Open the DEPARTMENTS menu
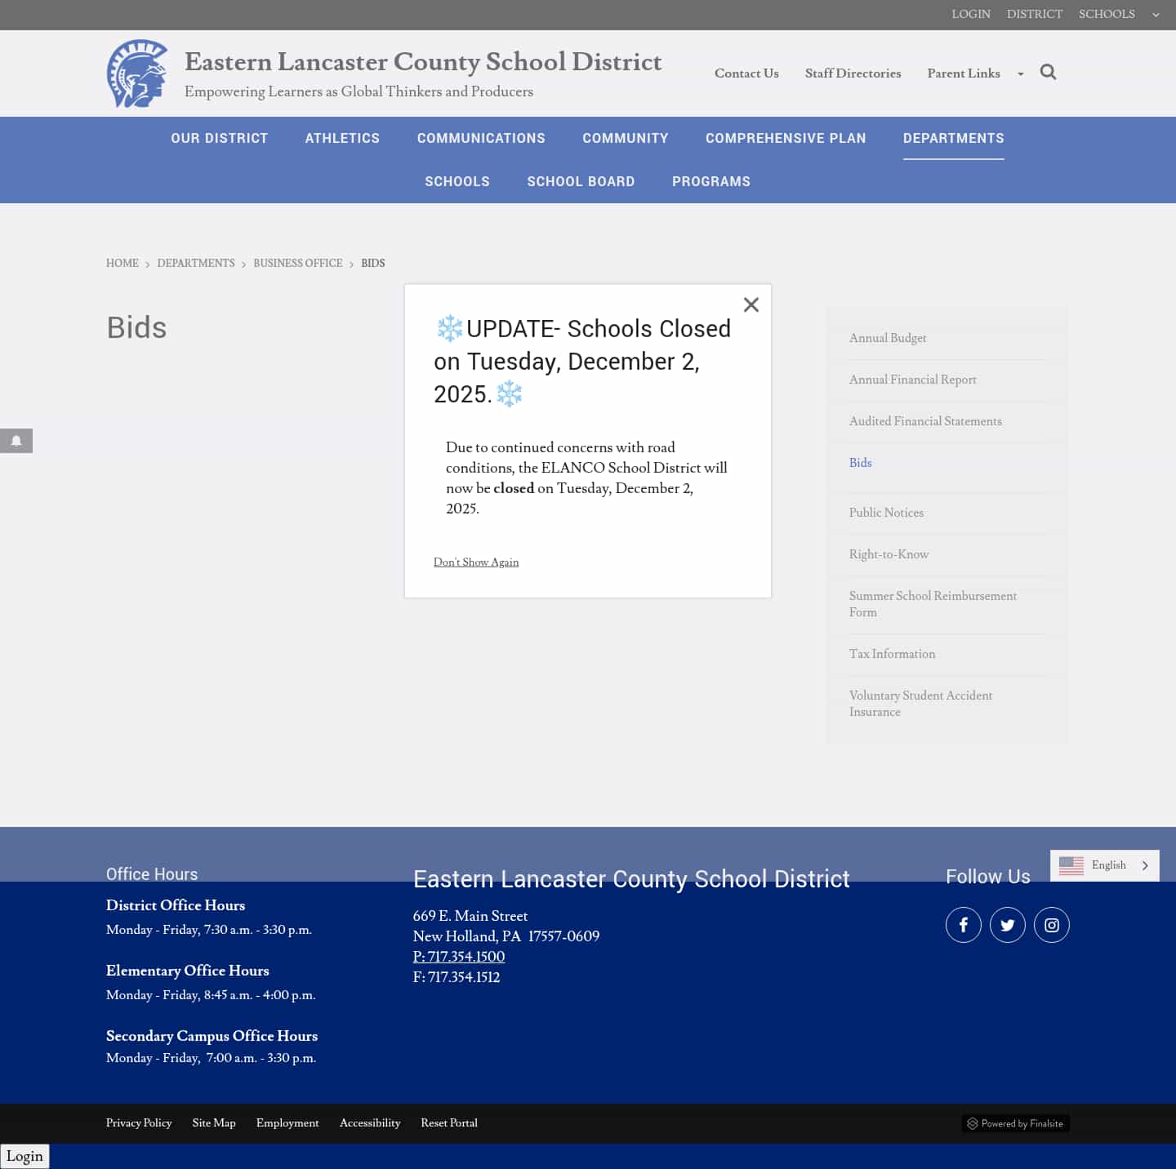Screen dimensions: 1176x1169 point(954,138)
